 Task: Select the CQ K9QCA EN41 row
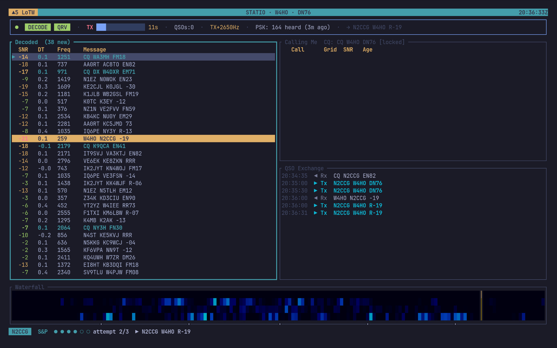pyautogui.click(x=143, y=146)
